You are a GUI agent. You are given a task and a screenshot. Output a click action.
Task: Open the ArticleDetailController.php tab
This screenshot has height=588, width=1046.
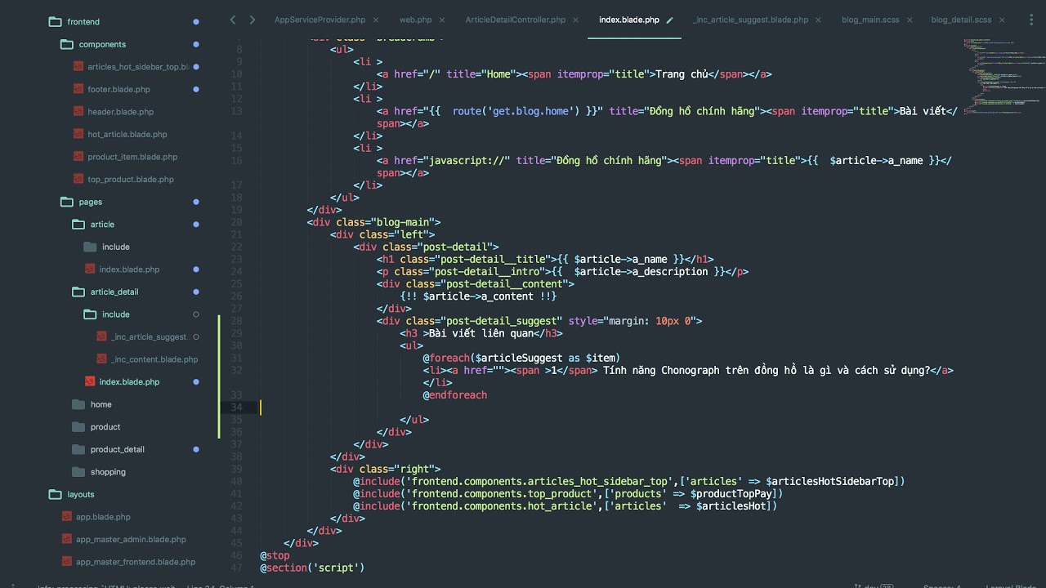[515, 20]
